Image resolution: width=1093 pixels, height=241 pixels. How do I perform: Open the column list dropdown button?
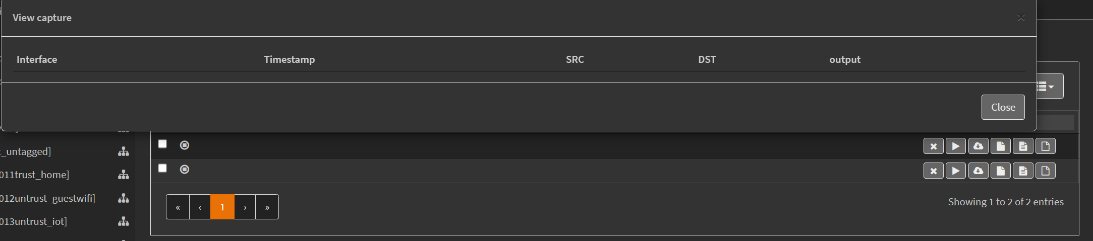coord(1049,87)
